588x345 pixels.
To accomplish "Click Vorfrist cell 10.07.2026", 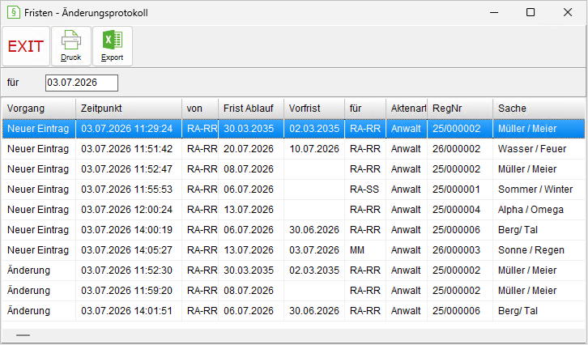I will coord(314,149).
